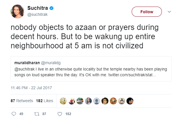The height and width of the screenshot is (122, 182).
Task: Open Suchitra's profile picture
Action: [x=18, y=12]
